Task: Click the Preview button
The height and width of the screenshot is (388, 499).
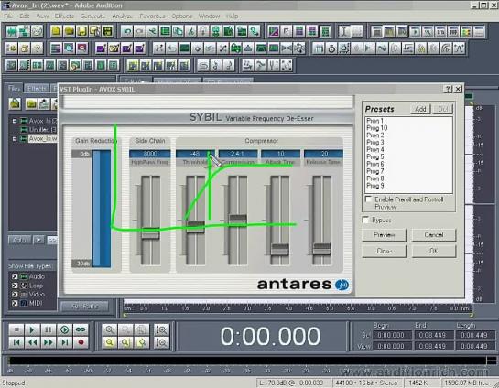Action: [x=385, y=235]
